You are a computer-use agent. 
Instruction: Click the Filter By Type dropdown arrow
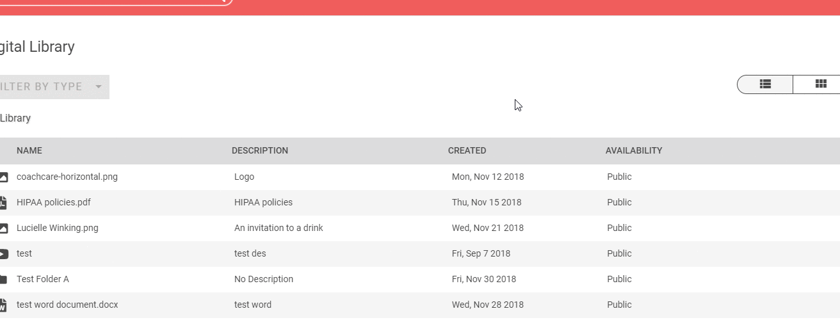click(x=99, y=87)
